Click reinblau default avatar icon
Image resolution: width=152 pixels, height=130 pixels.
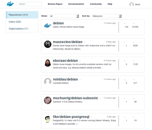[x=48, y=81]
